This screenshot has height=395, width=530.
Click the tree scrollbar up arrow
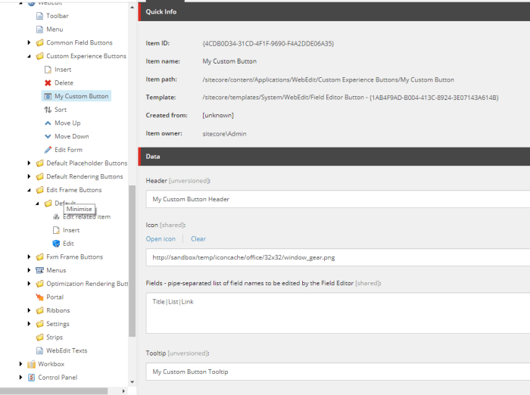pyautogui.click(x=132, y=8)
